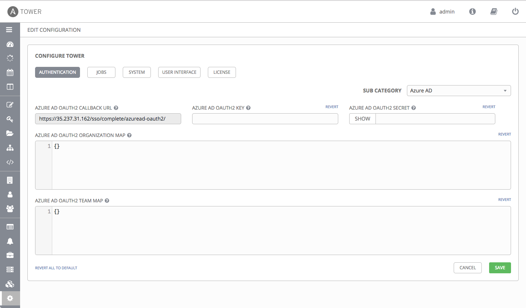The image size is (526, 308).
Task: Switch to the Jobs configuration tab
Action: coord(101,72)
